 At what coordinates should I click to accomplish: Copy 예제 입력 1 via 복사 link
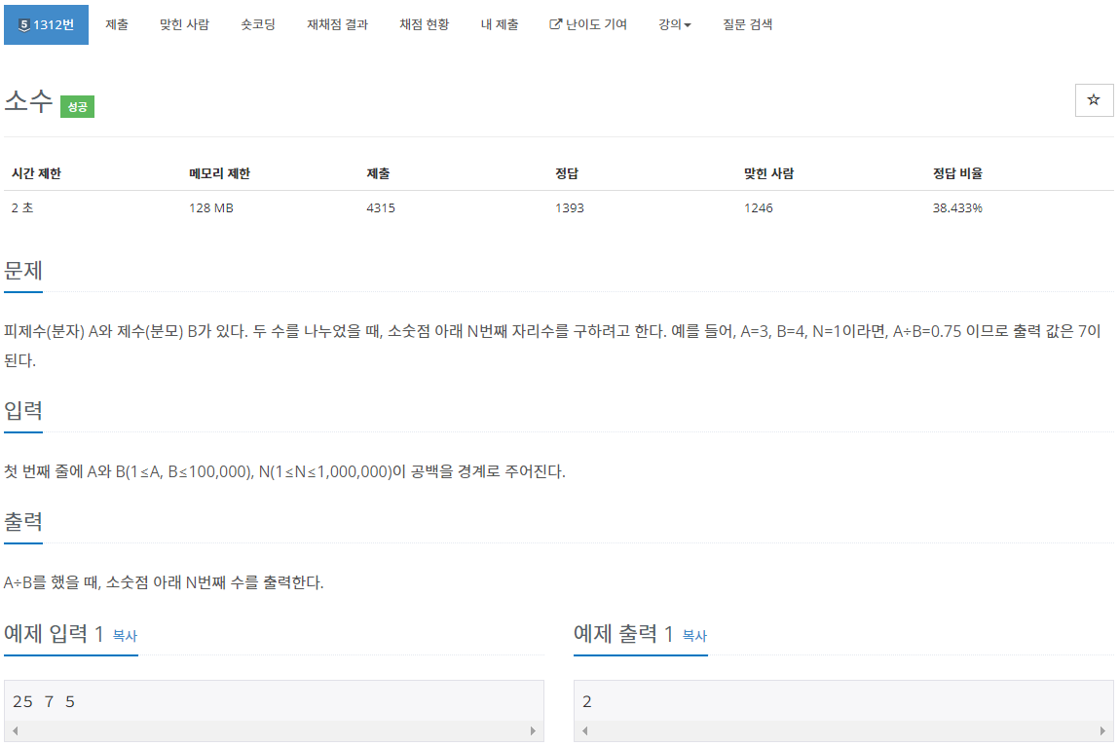tap(125, 636)
